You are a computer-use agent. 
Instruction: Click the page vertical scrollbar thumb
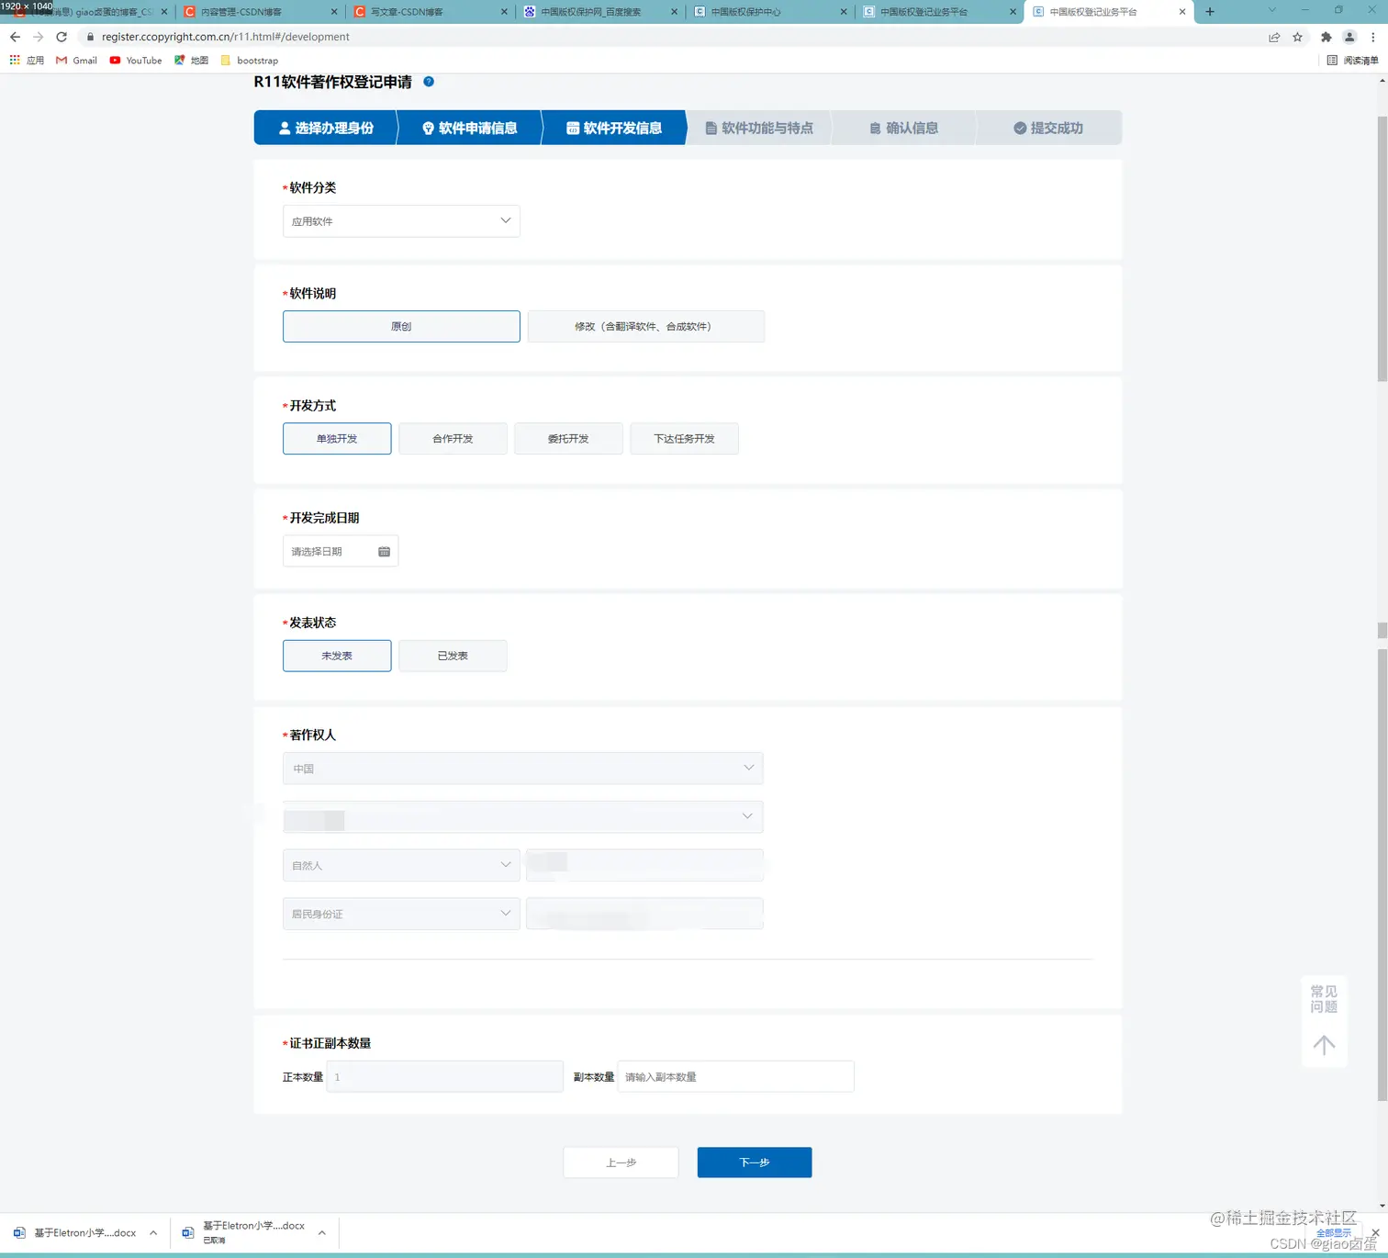click(1382, 248)
